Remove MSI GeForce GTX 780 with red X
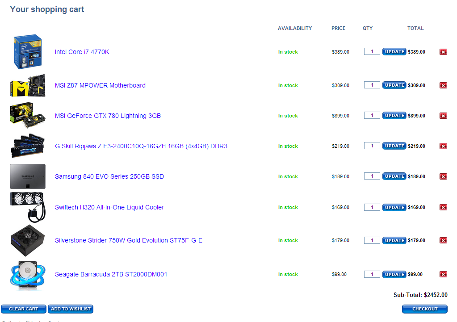This screenshot has height=322, width=457. coord(443,116)
